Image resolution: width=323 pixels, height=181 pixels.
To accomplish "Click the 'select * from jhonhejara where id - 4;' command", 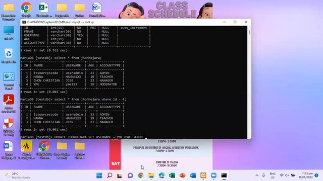I will pos(90,100).
